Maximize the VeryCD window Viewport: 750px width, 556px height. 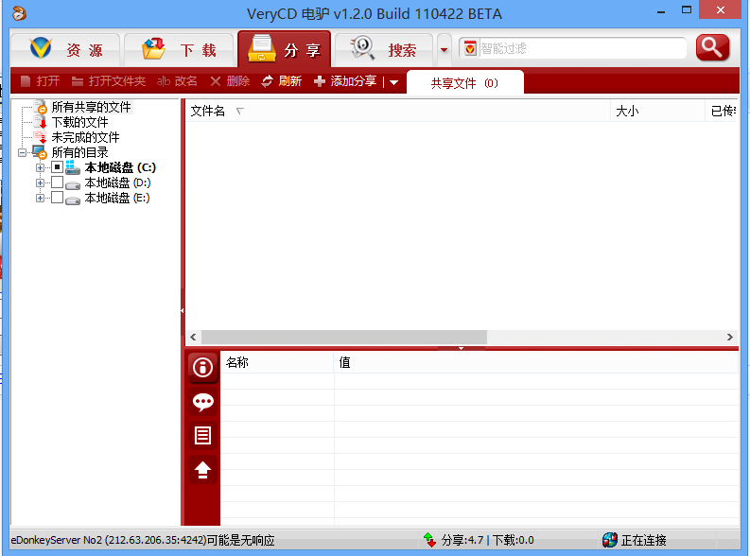coord(687,10)
